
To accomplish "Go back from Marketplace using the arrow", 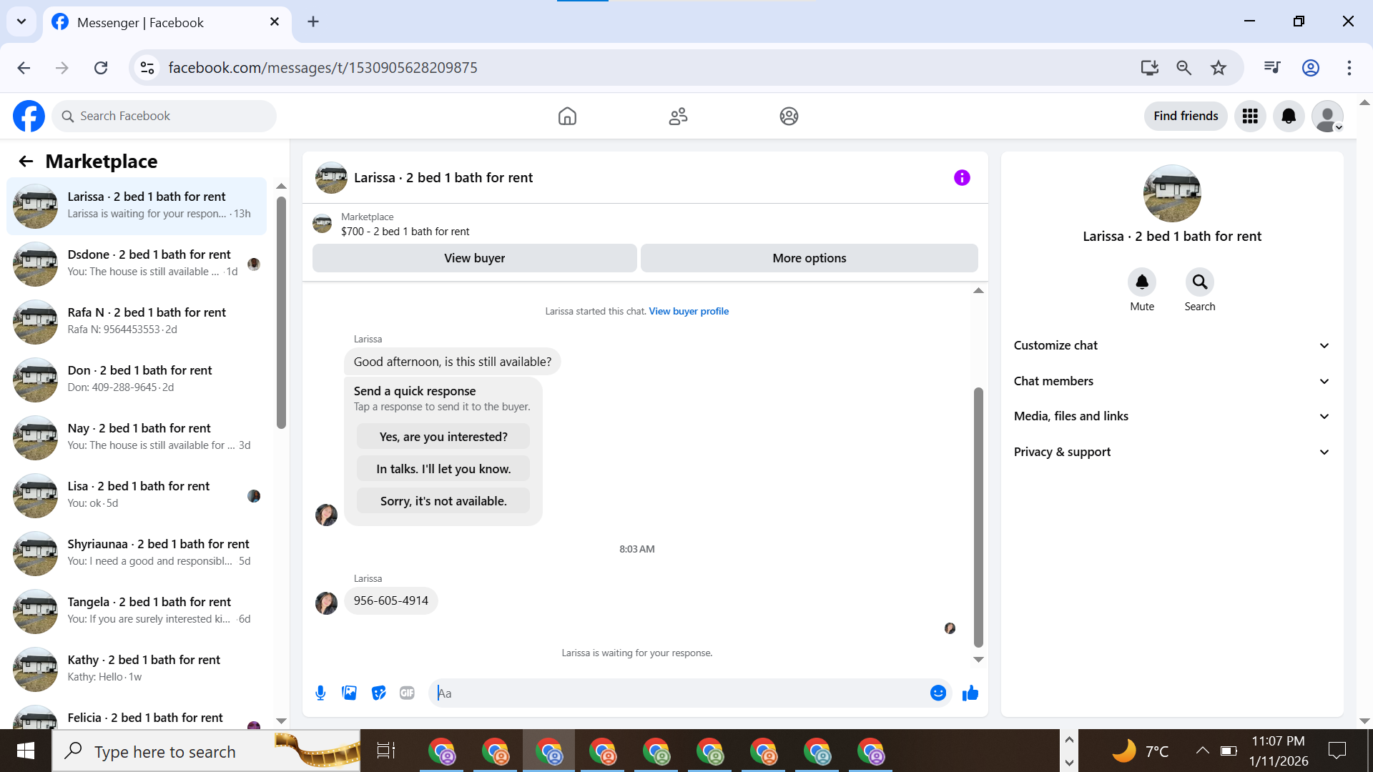I will (x=26, y=162).
